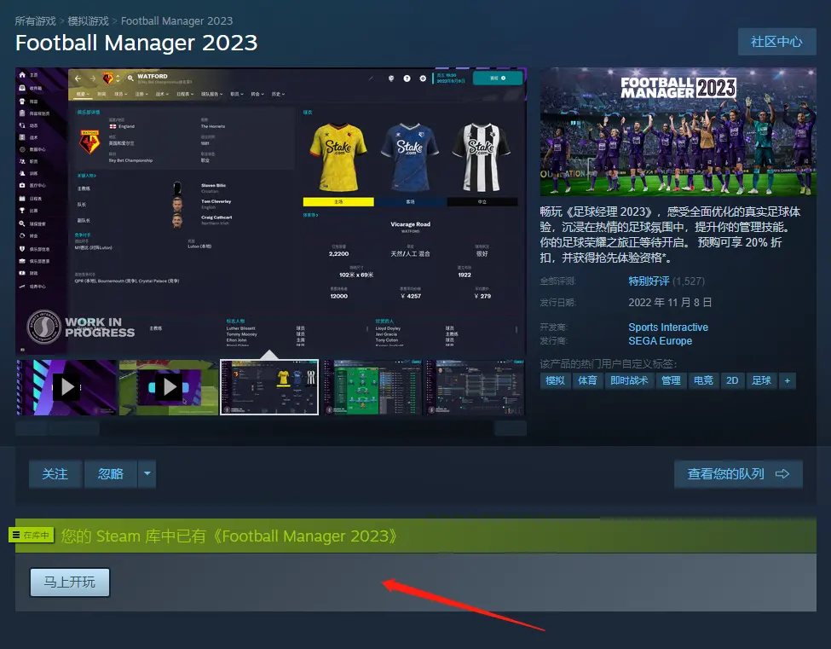Open the 所有游戏 breadcrumb link

point(35,21)
